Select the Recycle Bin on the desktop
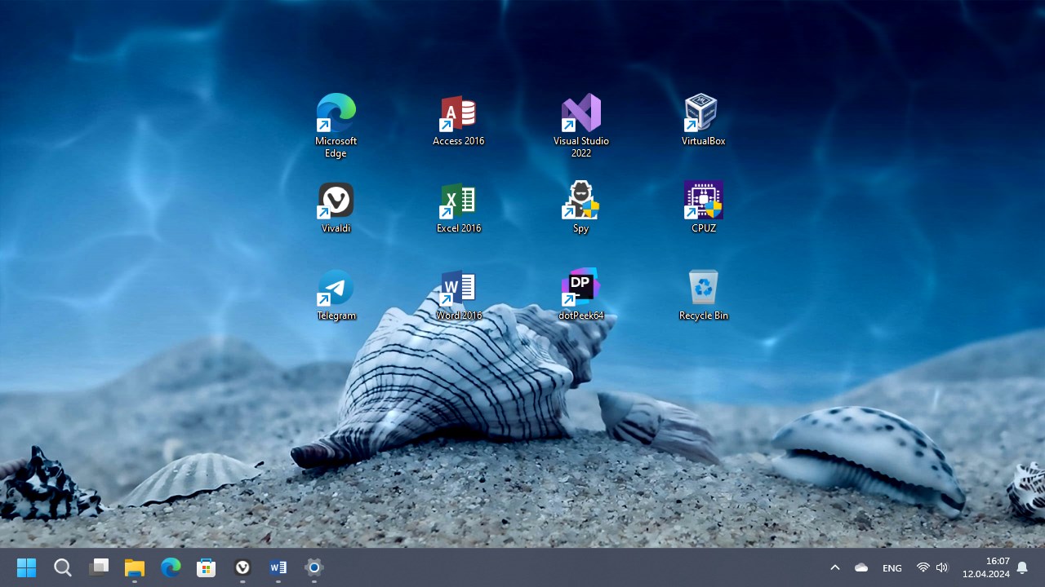The image size is (1045, 587). click(x=703, y=294)
